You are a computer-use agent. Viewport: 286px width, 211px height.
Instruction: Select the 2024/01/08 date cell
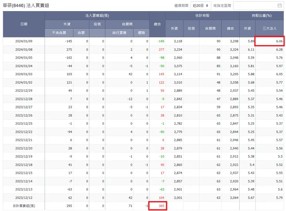(24, 49)
